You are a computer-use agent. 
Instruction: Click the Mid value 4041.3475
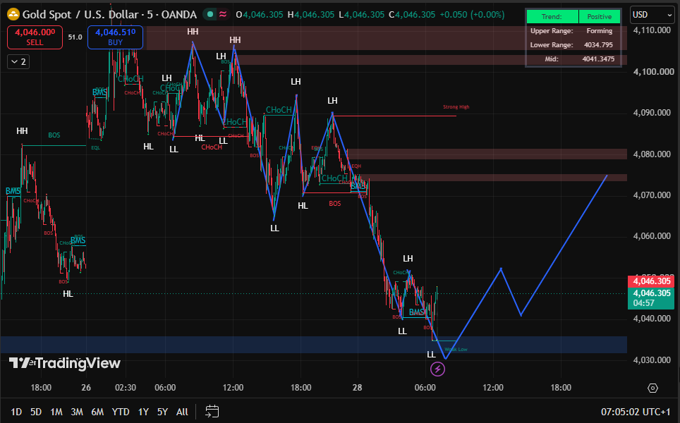[598, 59]
